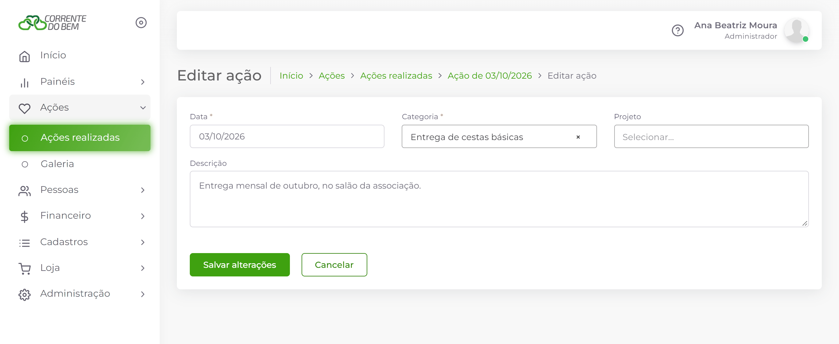The width and height of the screenshot is (839, 344).
Task: Click into the Descrição text area
Action: [499, 199]
